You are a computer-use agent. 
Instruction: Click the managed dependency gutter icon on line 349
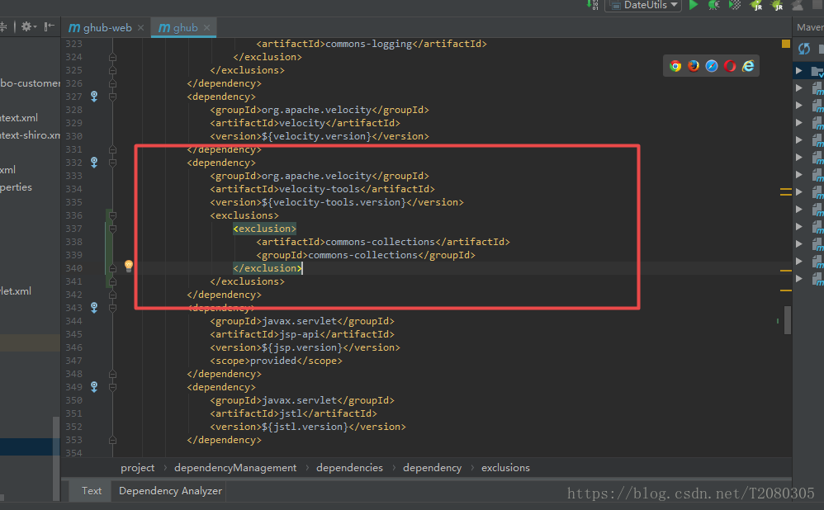(94, 386)
